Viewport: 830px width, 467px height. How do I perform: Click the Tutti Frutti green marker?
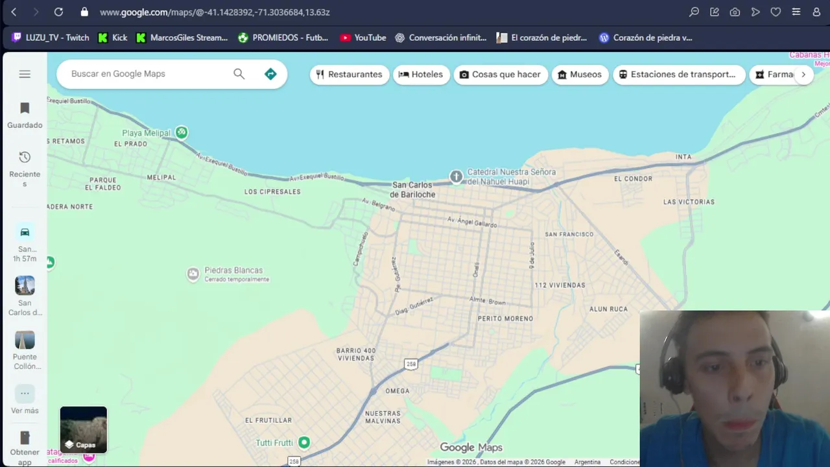(x=303, y=442)
